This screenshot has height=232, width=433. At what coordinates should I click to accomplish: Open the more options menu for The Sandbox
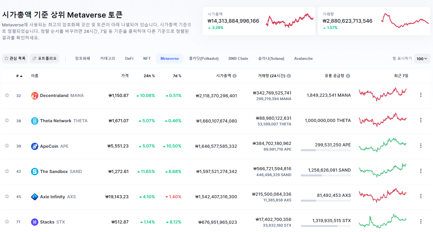click(421, 171)
